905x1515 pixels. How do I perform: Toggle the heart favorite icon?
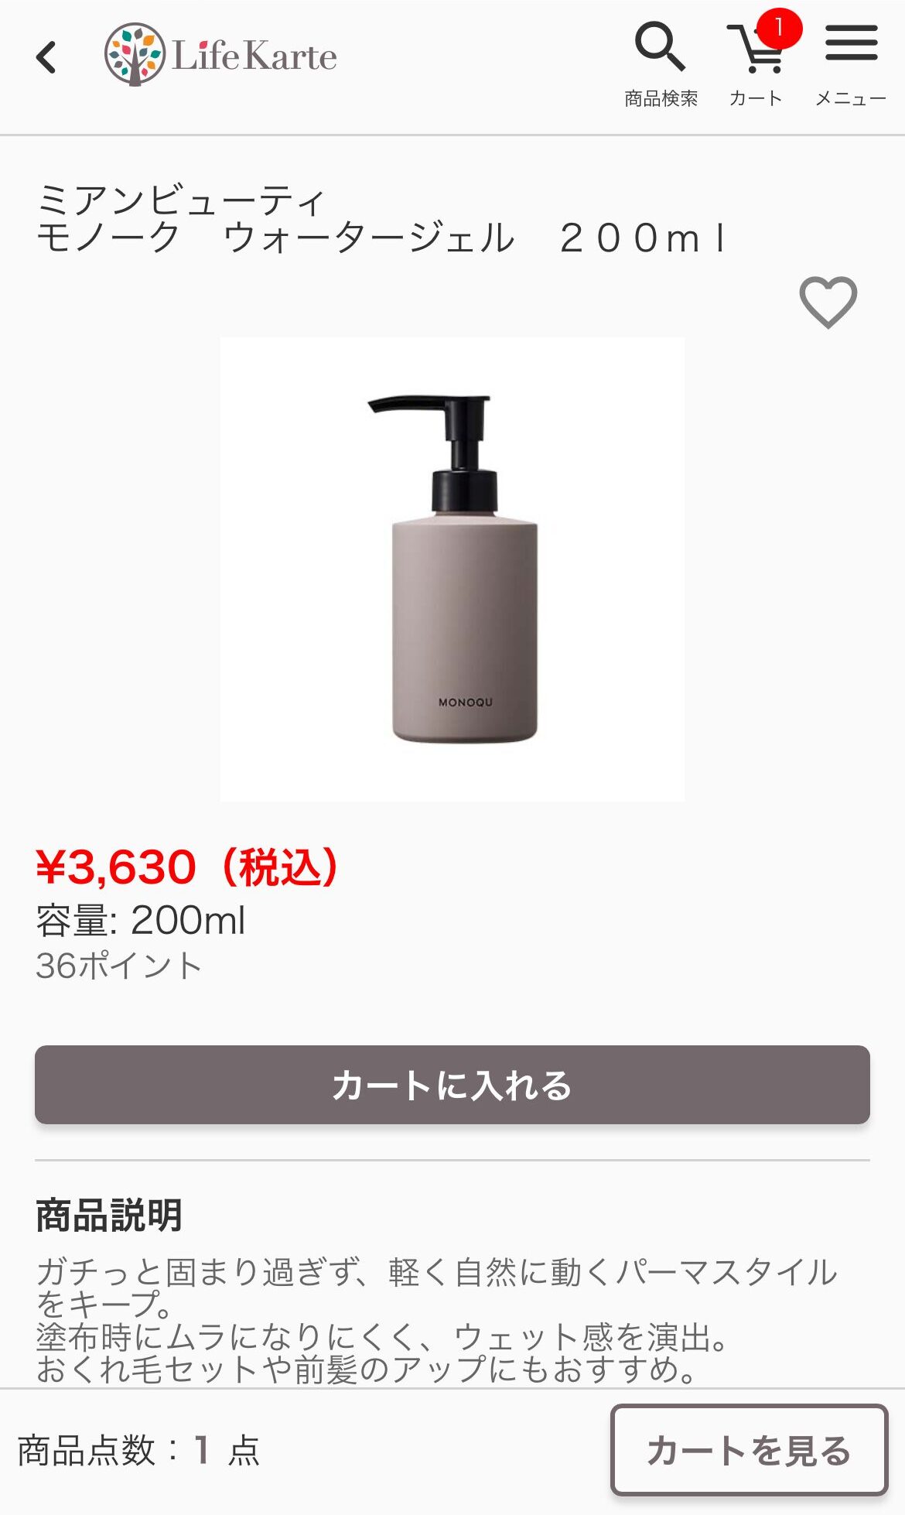click(x=828, y=302)
